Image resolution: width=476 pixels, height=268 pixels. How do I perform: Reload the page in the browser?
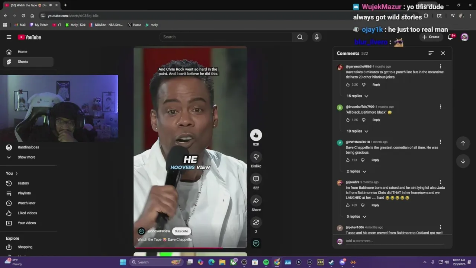23,16
